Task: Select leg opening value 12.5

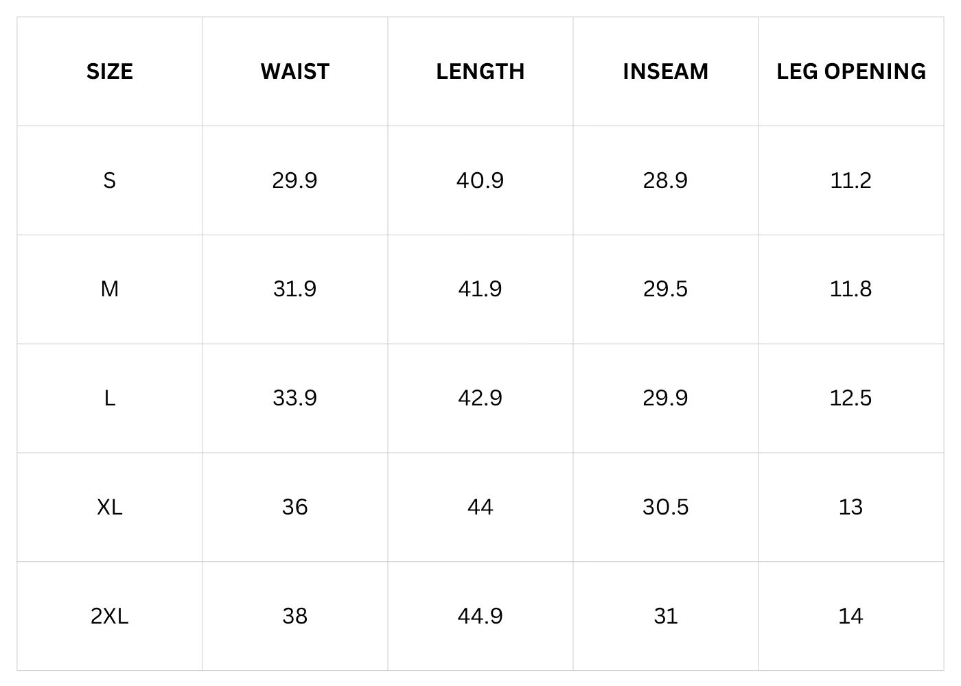Action: 850,398
